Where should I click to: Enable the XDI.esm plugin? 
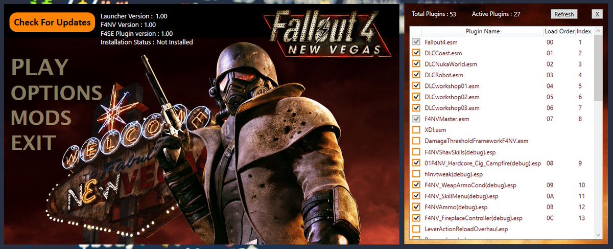(416, 130)
